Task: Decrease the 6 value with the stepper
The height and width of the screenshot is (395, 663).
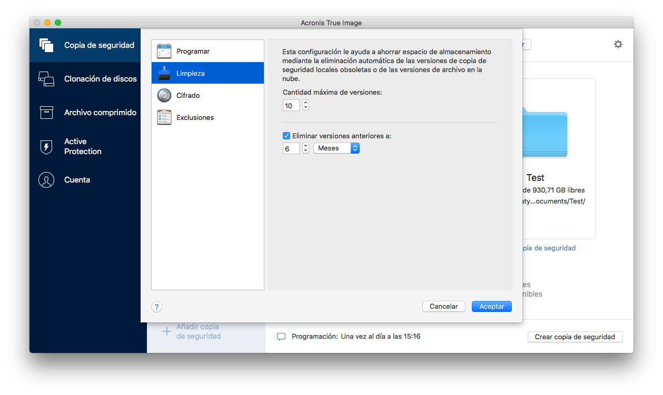Action: tap(304, 150)
